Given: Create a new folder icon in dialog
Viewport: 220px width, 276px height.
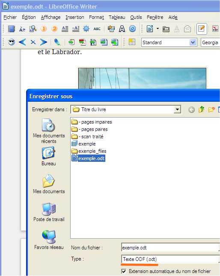Looking at the screenshot, I should [211, 109].
